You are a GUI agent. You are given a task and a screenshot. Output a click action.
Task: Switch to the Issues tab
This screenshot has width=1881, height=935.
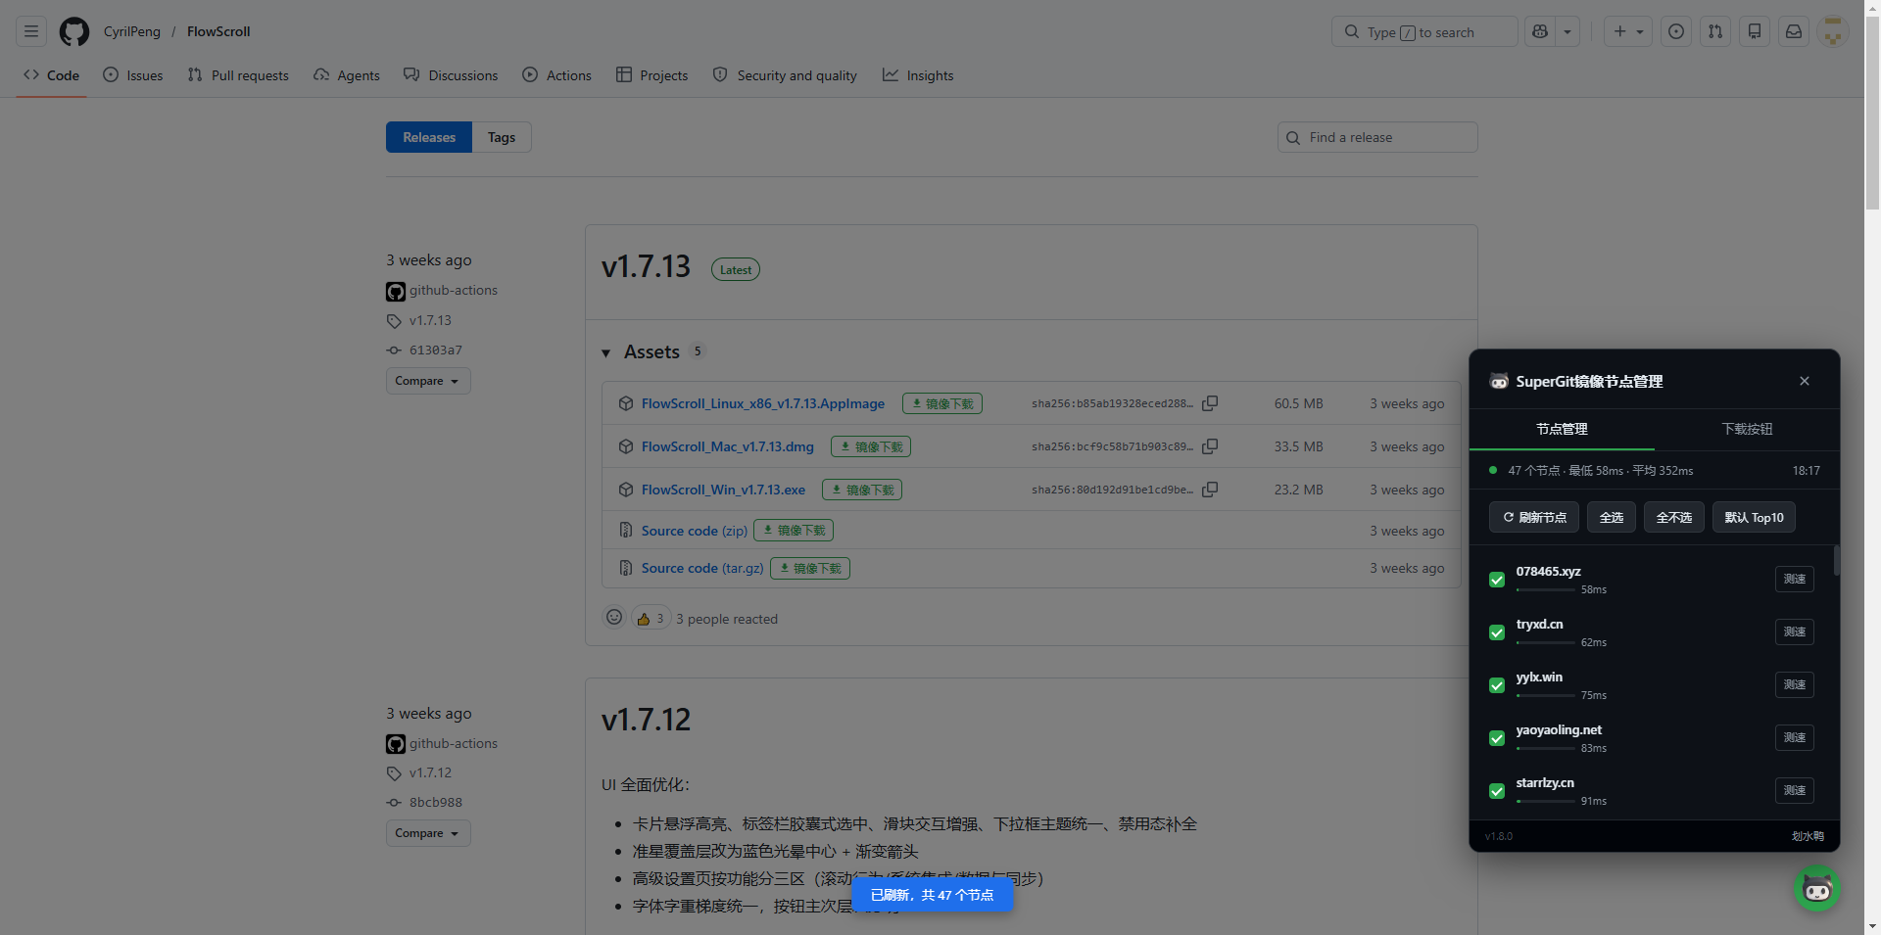133,75
